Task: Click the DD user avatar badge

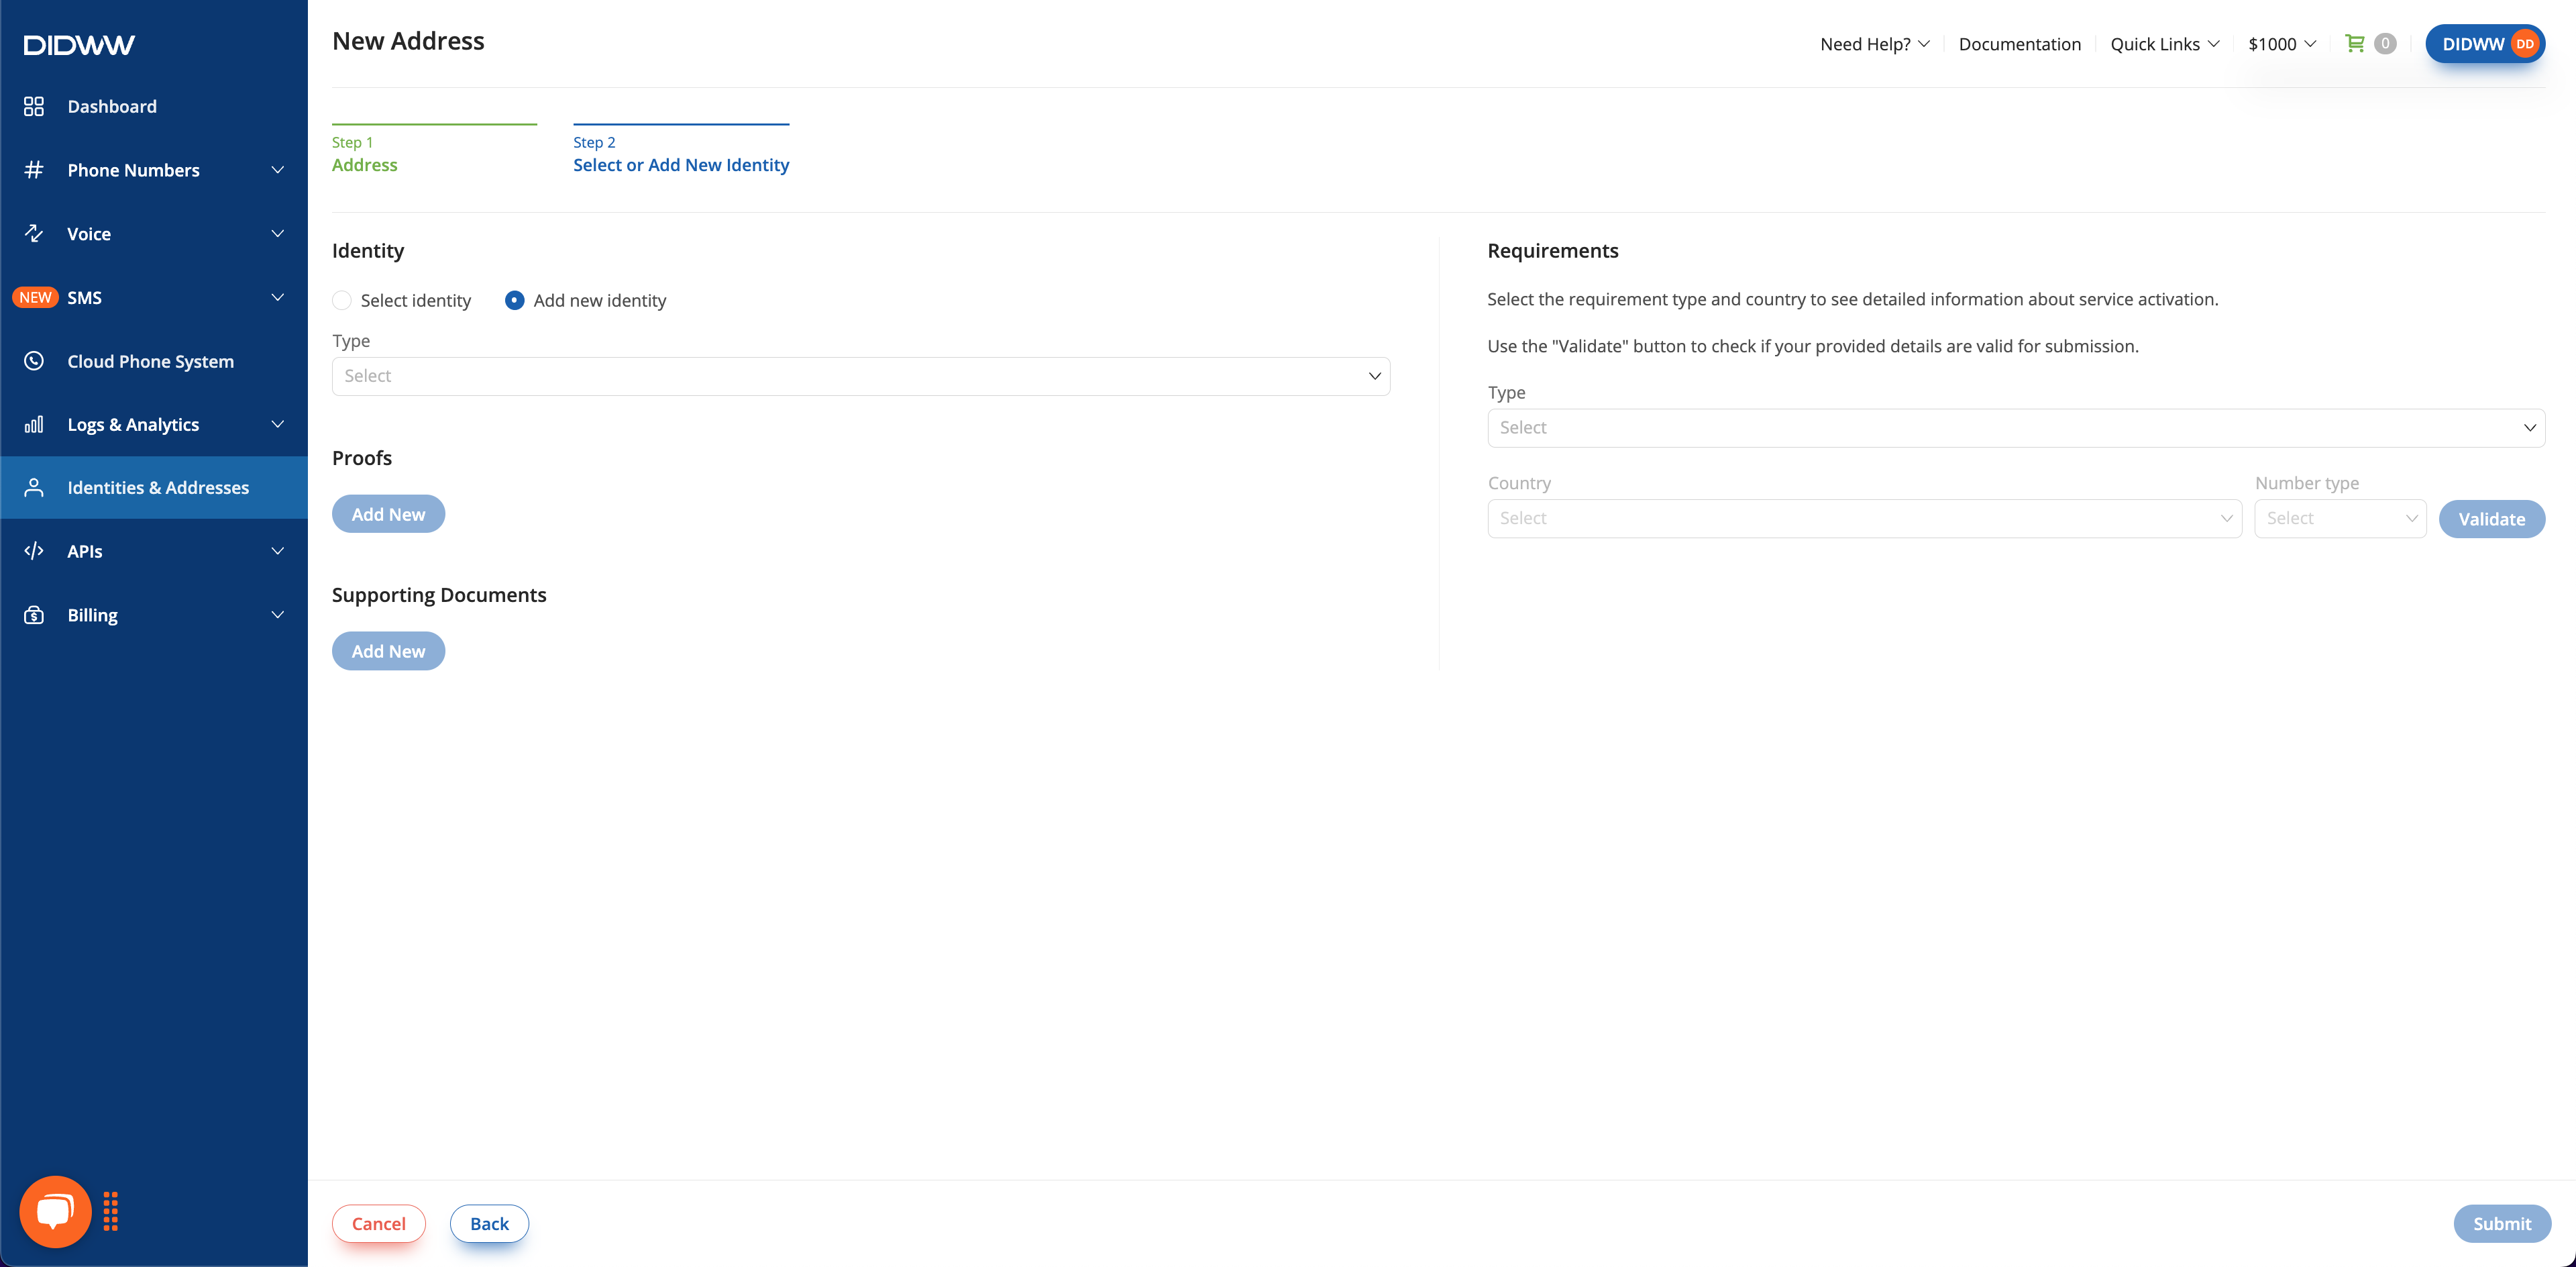Action: (2525, 44)
